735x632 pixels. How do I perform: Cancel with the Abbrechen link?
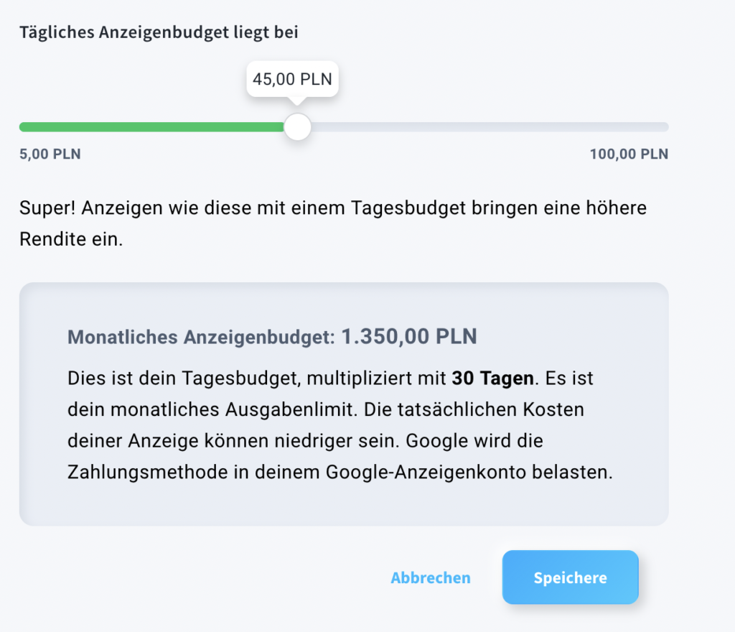[x=431, y=577]
